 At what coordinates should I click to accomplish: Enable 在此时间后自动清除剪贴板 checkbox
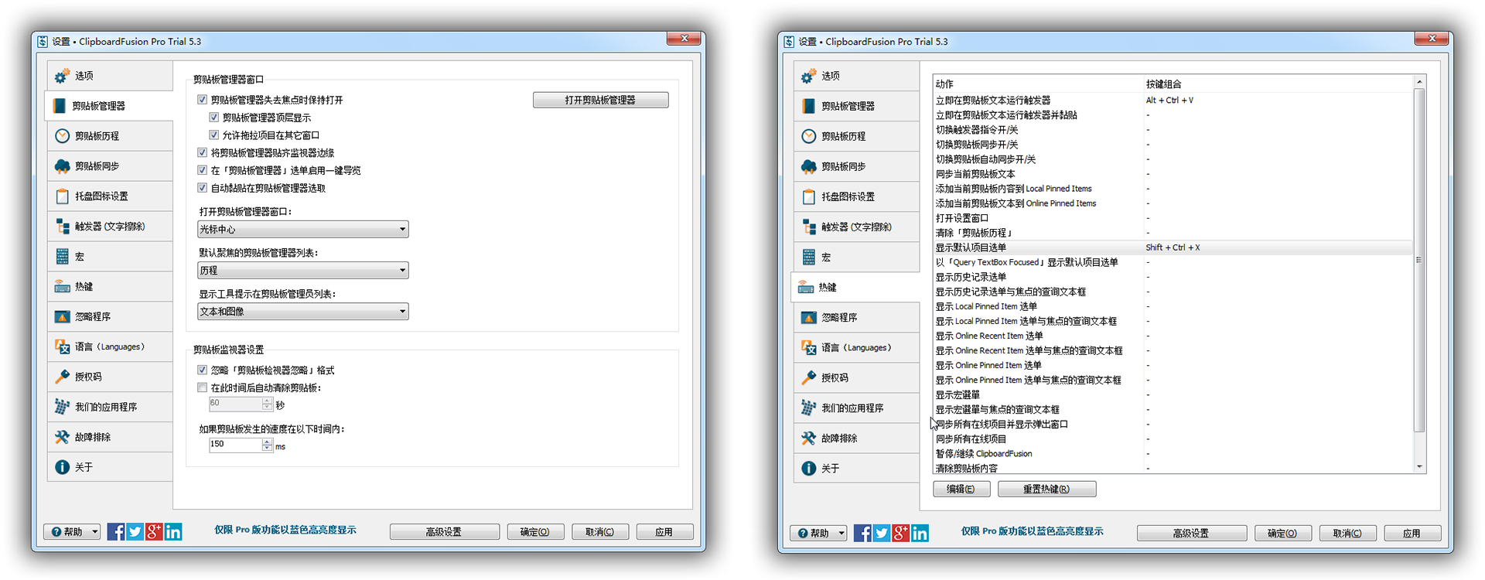coord(203,388)
